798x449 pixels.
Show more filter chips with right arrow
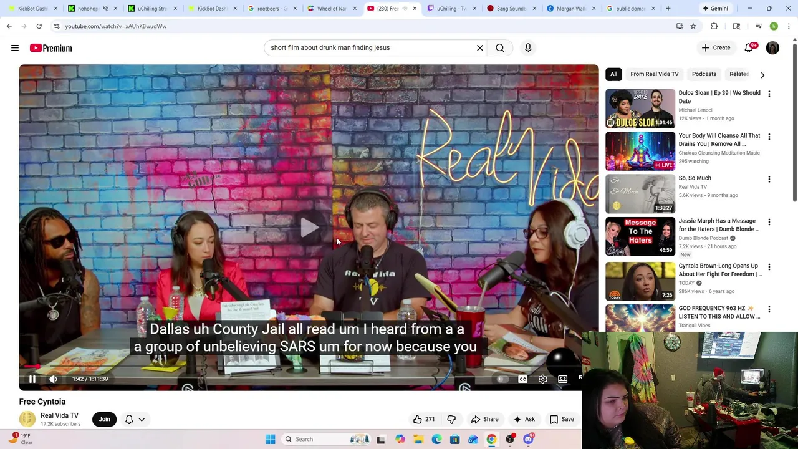(x=762, y=75)
